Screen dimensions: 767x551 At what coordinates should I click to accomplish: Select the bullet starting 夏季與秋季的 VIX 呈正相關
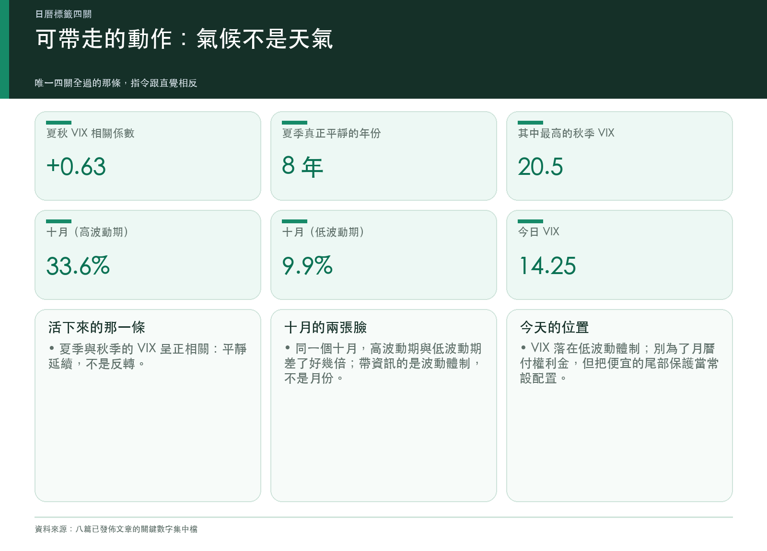[x=148, y=356]
